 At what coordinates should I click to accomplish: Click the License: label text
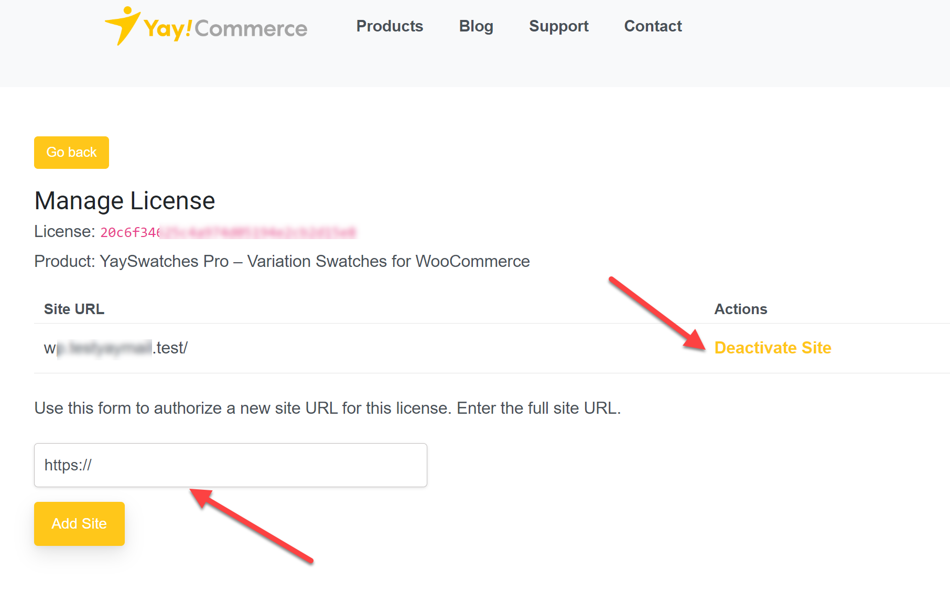(x=64, y=232)
